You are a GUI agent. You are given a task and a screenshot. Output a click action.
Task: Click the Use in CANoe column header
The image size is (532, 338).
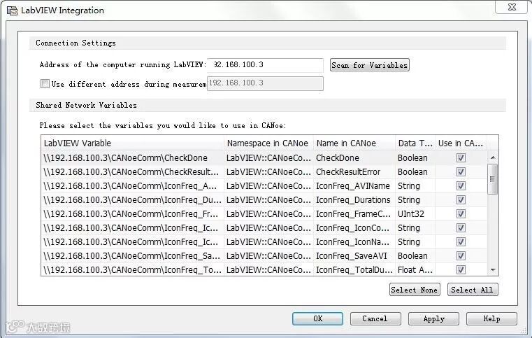pyautogui.click(x=461, y=143)
